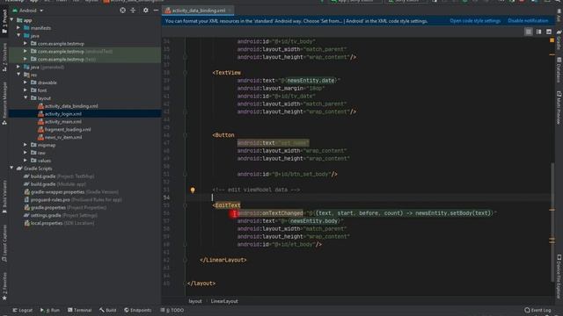Open the 1: Project tool window

(x=4, y=21)
